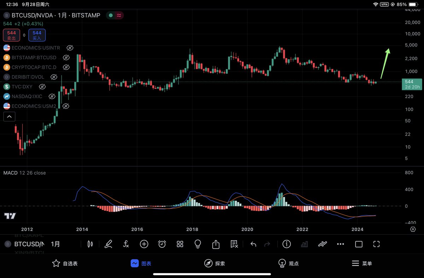Open the indicators fx icon
Screen dimensions: 424x278
[126, 244]
